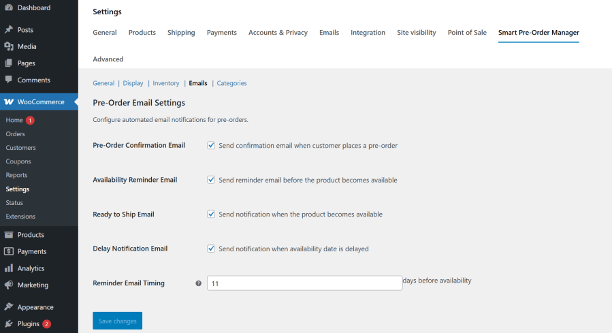The image size is (612, 333).
Task: Open the Advanced settings tab
Action: click(x=108, y=59)
